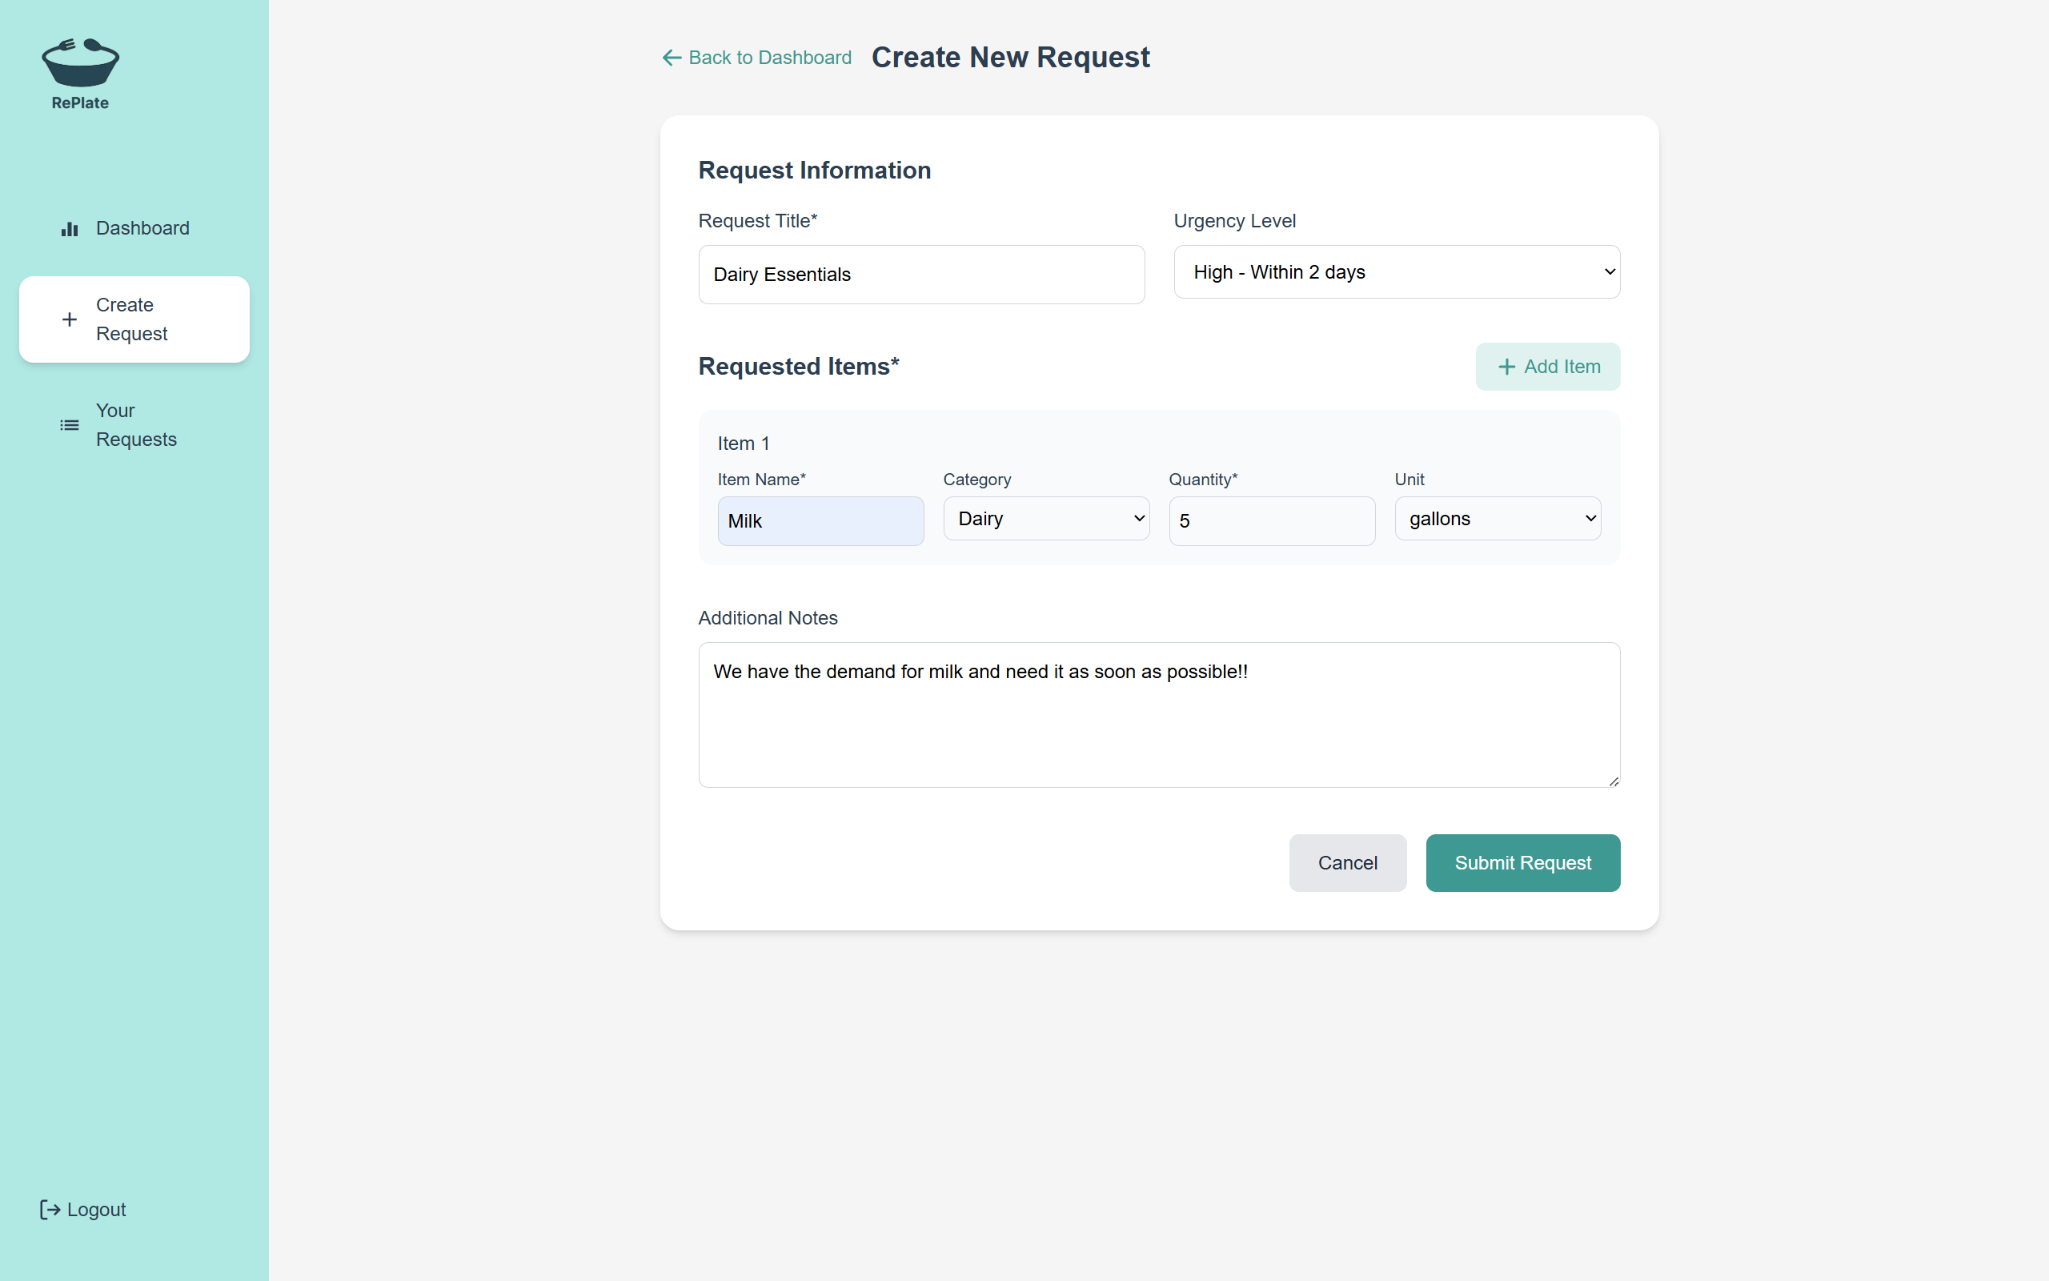Click the back arrow icon near Dashboard link
The image size is (2049, 1281).
tap(672, 58)
